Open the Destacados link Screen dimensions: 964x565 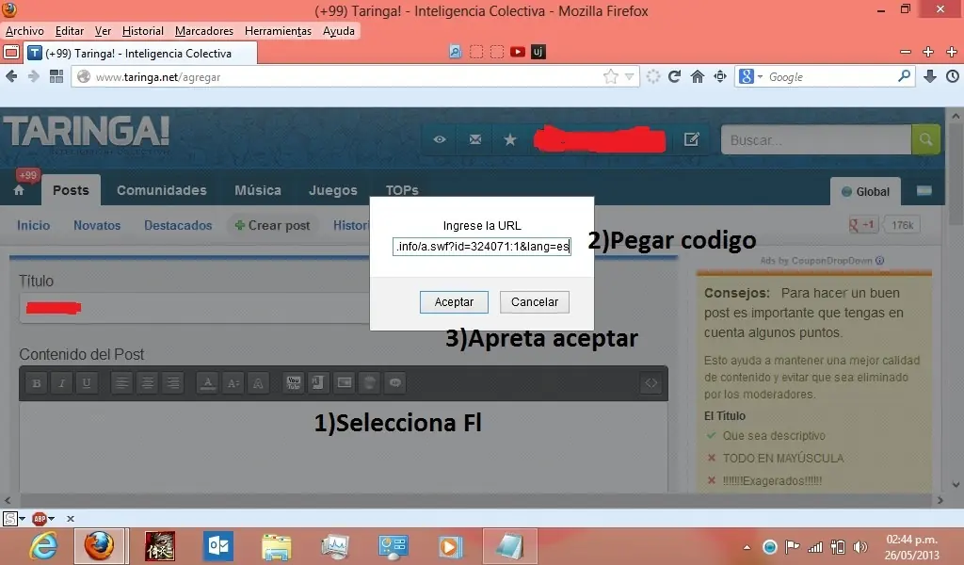click(x=178, y=225)
